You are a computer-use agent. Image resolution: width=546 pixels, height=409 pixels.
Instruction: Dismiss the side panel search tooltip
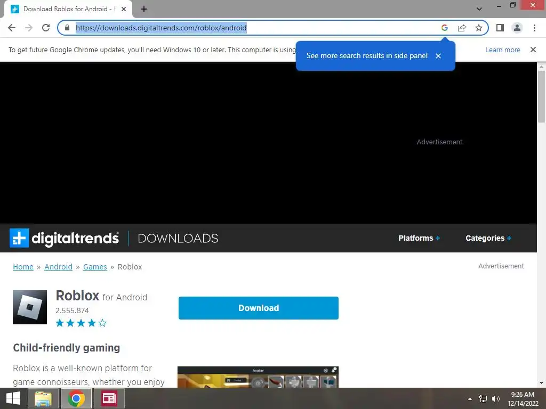coord(438,55)
